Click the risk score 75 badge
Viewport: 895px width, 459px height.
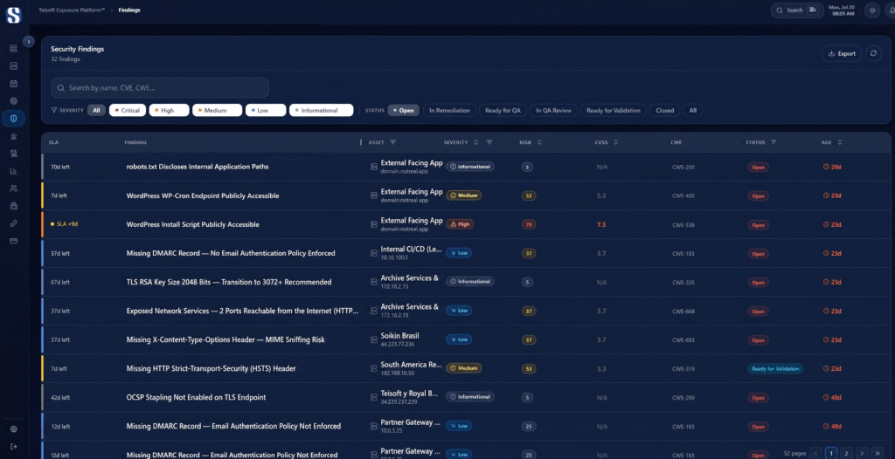click(529, 224)
